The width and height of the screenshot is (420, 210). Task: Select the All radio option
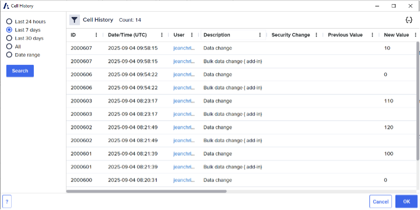[x=9, y=46]
